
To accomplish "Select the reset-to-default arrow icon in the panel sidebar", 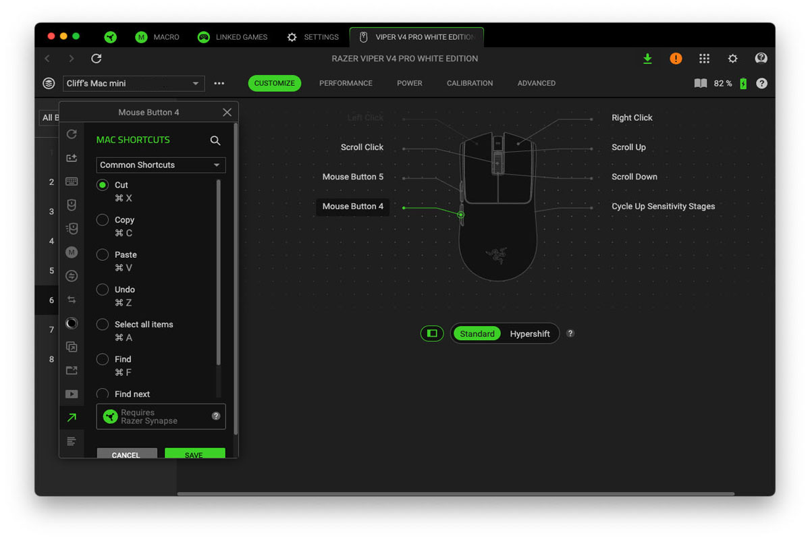I will tap(72, 134).
